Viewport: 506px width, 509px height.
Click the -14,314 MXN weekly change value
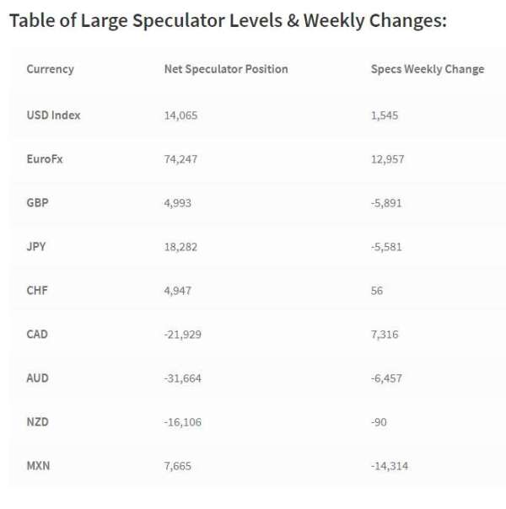[390, 466]
